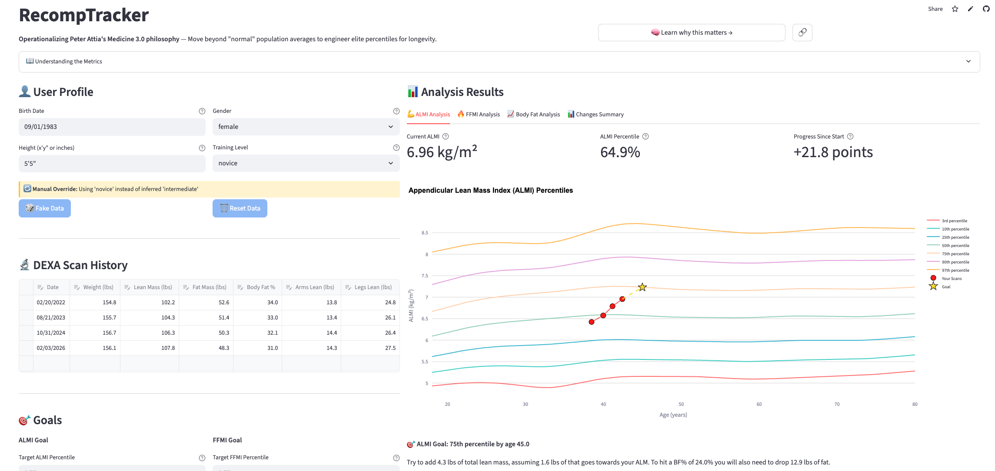The image size is (995, 471).
Task: Click Progress Since Start help icon
Action: [850, 136]
